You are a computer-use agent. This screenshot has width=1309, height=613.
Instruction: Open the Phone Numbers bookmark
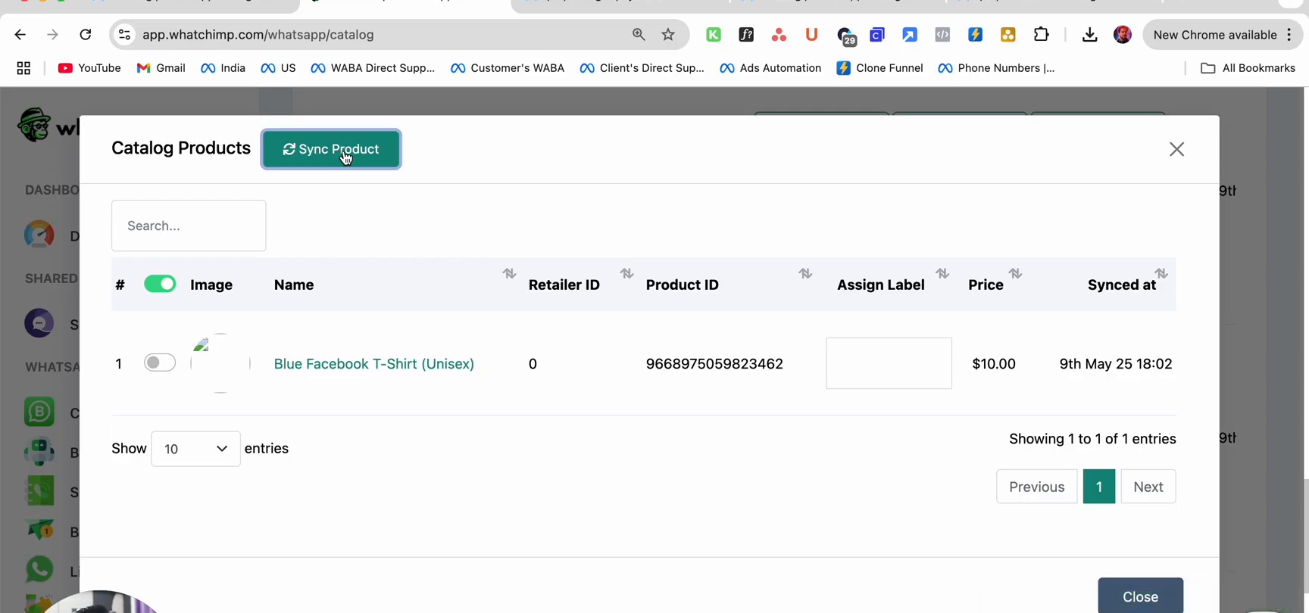pos(996,68)
